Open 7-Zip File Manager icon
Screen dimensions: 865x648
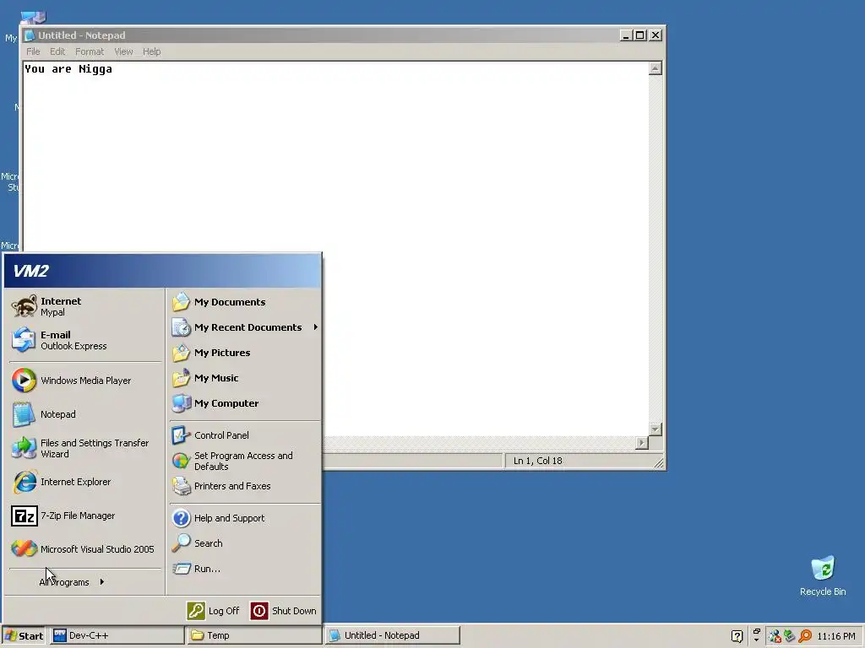tap(24, 516)
